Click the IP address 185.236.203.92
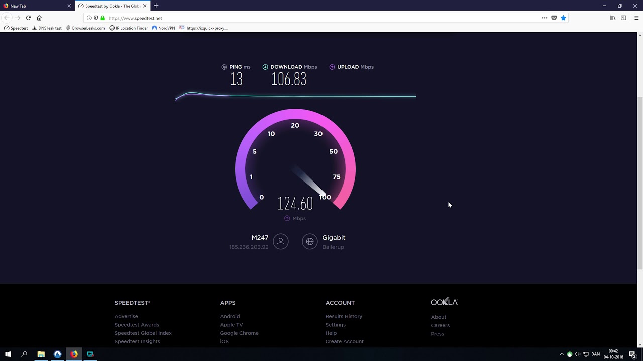Image resolution: width=643 pixels, height=361 pixels. click(249, 247)
